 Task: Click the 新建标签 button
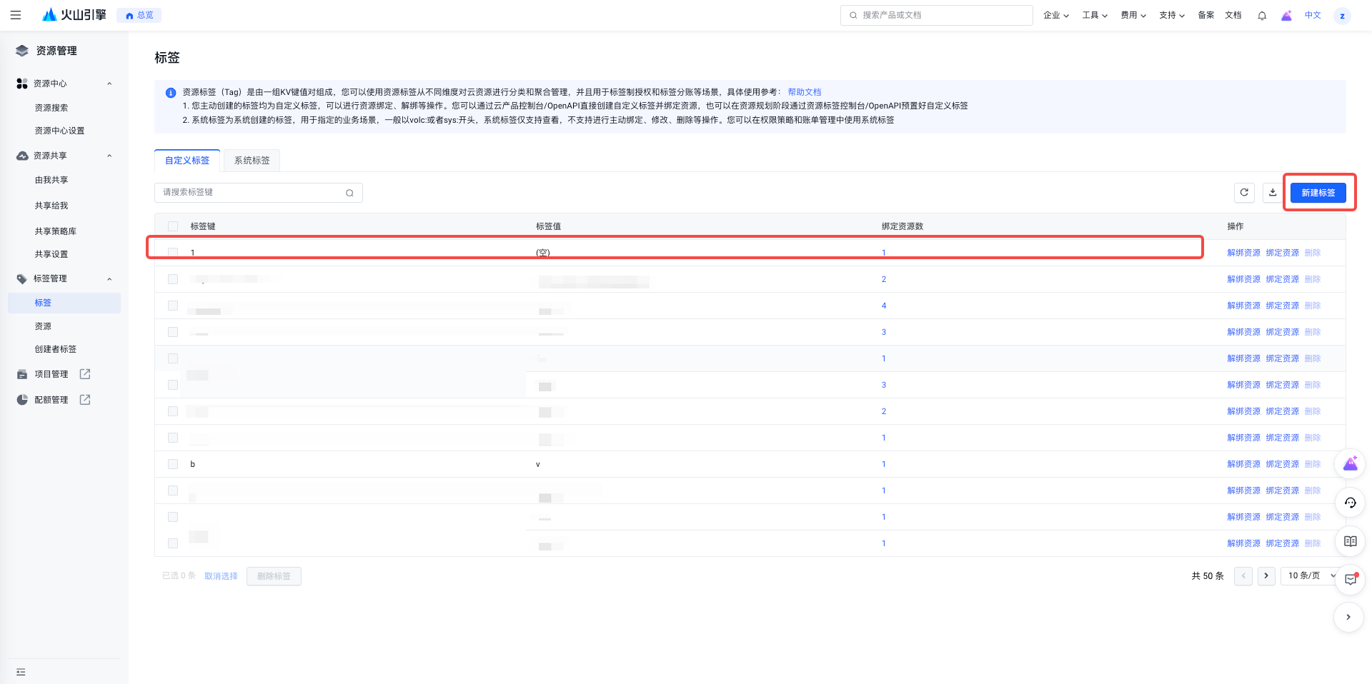tap(1318, 193)
